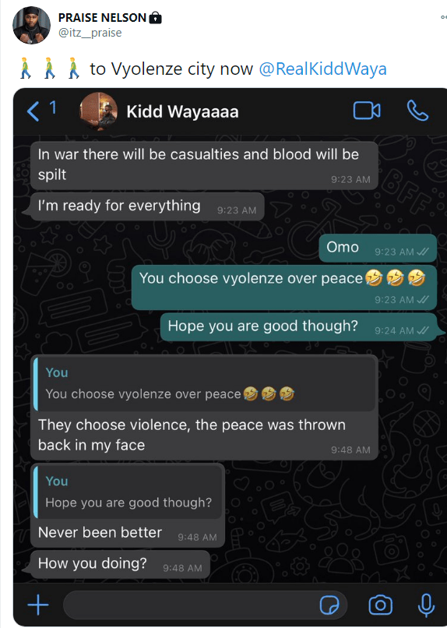Start a video call with Kidd Wayaaaa
This screenshot has height=628, width=447.
(x=367, y=111)
